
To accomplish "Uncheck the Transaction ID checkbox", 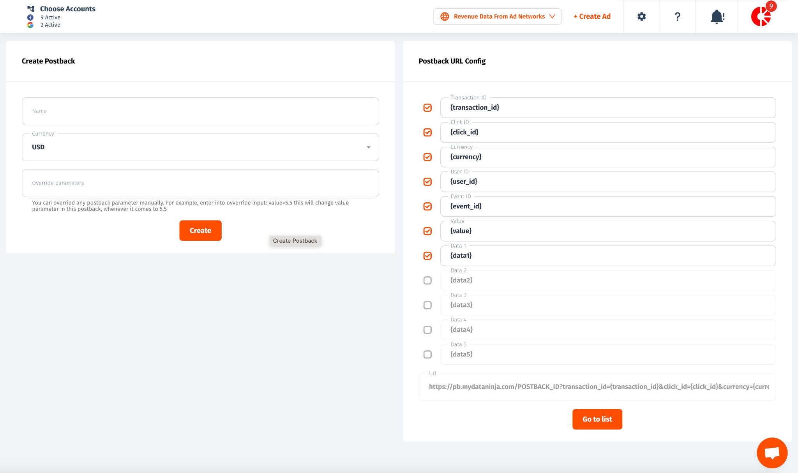I will point(427,108).
